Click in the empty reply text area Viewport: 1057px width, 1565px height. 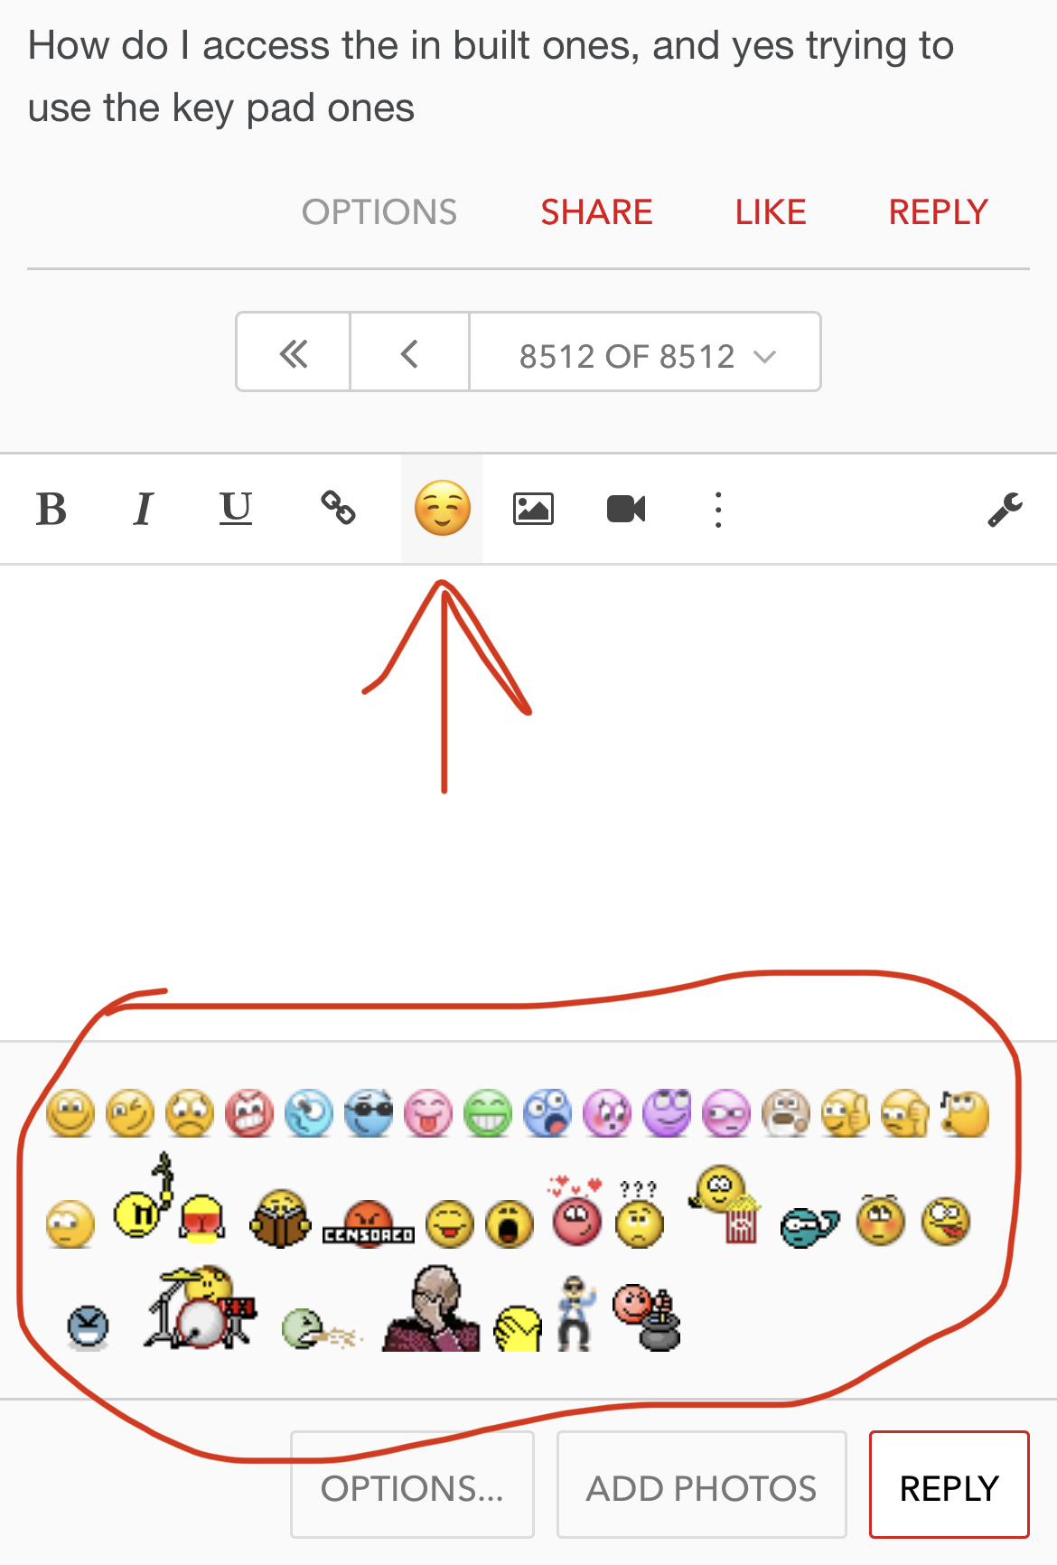click(x=528, y=802)
